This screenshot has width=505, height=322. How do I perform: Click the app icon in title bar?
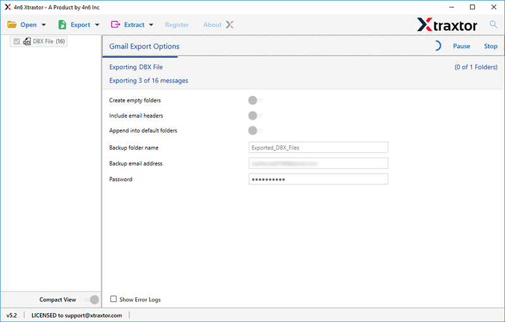click(8, 7)
